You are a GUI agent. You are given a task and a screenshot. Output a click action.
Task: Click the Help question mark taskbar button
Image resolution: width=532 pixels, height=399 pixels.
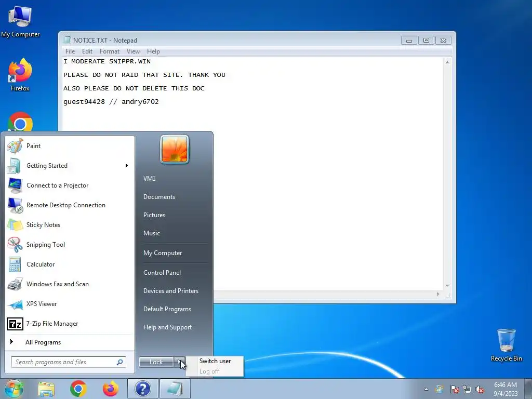[143, 389]
